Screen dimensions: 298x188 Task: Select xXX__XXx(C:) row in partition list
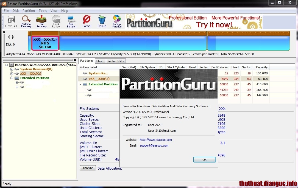(x=99, y=79)
